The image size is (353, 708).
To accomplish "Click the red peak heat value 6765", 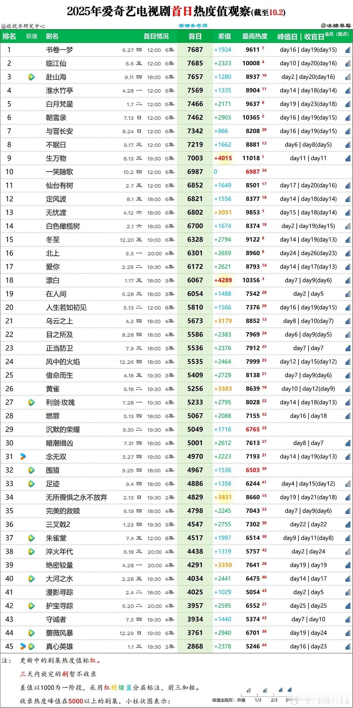I will click(x=253, y=429).
